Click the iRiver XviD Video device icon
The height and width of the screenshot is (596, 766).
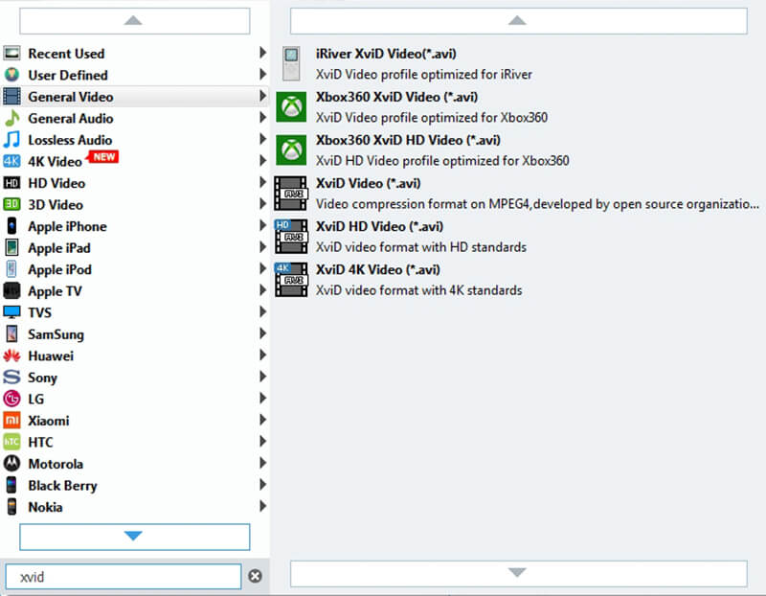tap(291, 63)
